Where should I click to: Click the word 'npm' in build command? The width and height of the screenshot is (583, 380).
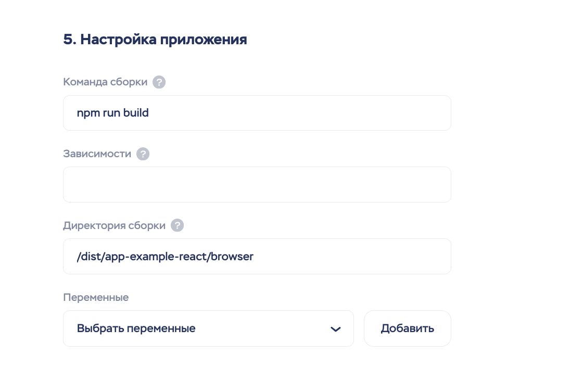pos(86,113)
